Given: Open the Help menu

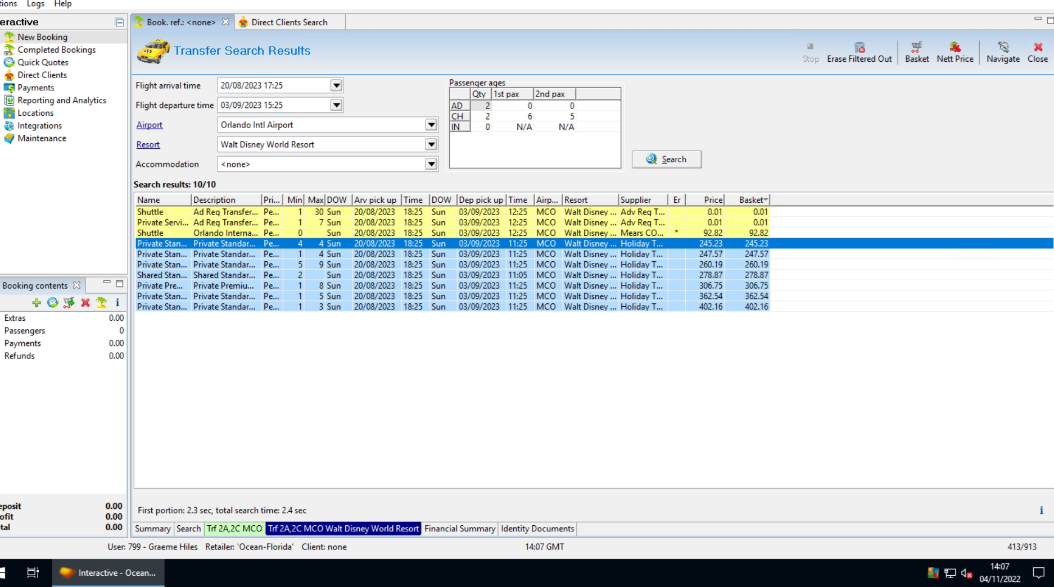Looking at the screenshot, I should click(x=63, y=4).
